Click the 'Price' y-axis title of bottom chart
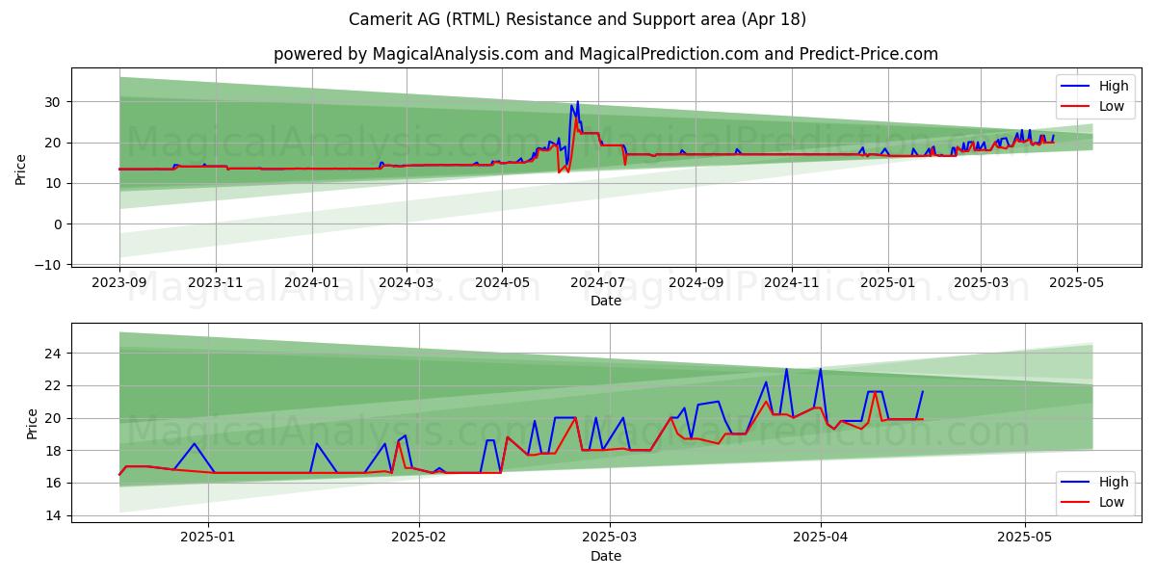1156x578 pixels. (31, 424)
